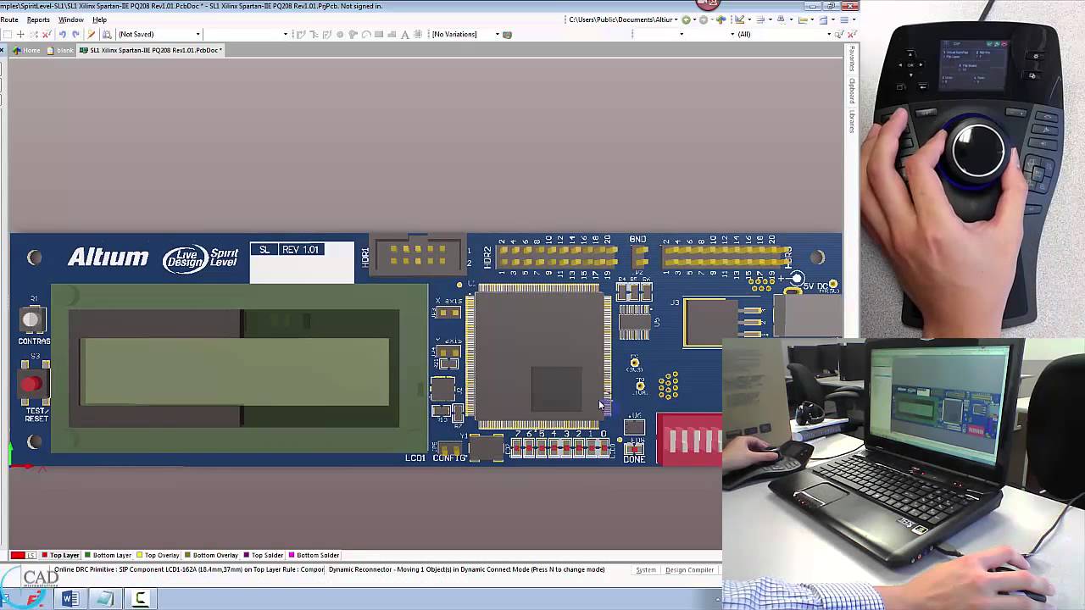Click the place component icon

[418, 34]
